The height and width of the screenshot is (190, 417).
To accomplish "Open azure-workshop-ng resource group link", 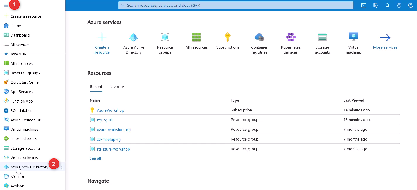I will [114, 130].
